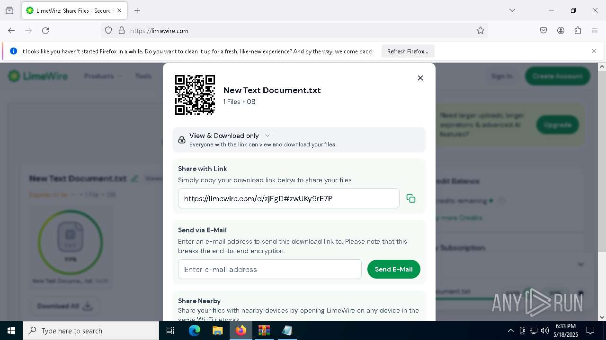The width and height of the screenshot is (606, 340).
Task: Close the LimeWire tab
Action: [x=119, y=10]
